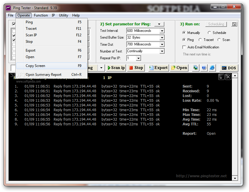Click results scrollbar up arrow
This screenshot has height=192, width=249.
(235, 76)
